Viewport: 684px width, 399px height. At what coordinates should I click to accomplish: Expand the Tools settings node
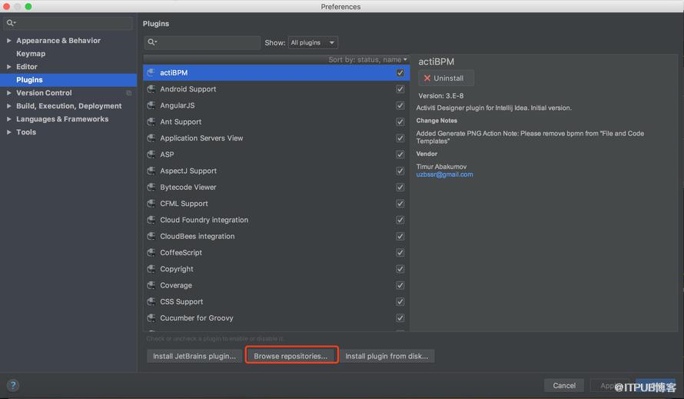(8, 131)
